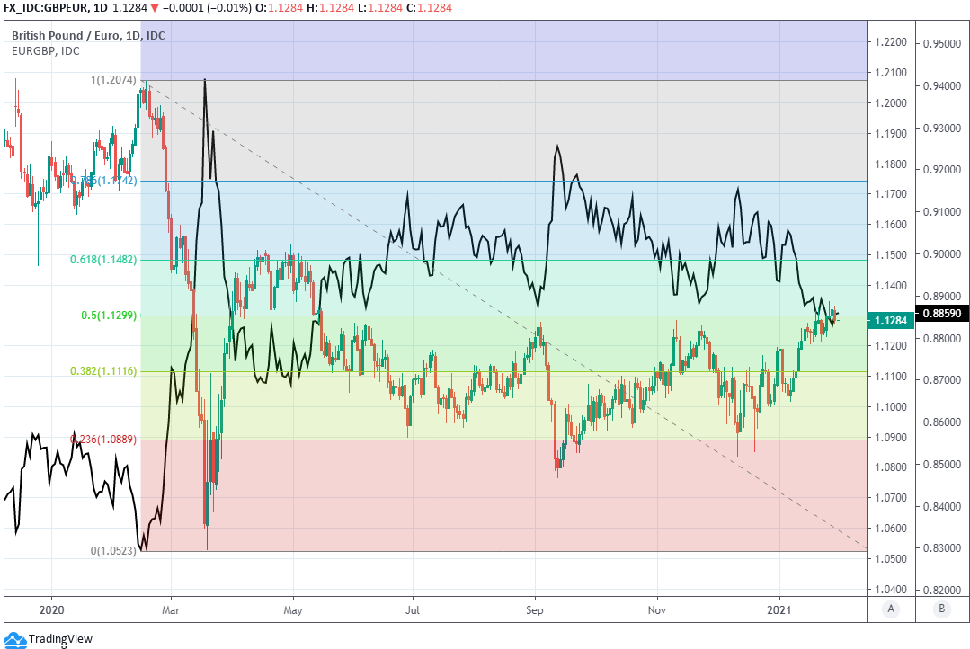Click the TradingView logo icon
The height and width of the screenshot is (649, 970).
coord(15,640)
